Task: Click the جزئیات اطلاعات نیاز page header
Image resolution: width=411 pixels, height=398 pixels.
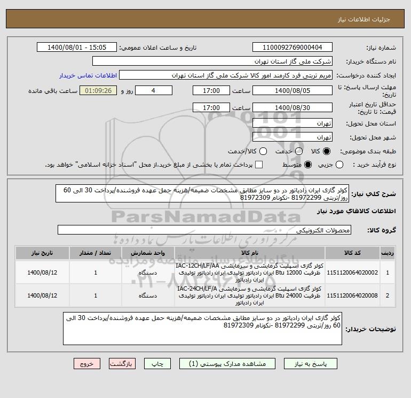Action: click(x=364, y=20)
